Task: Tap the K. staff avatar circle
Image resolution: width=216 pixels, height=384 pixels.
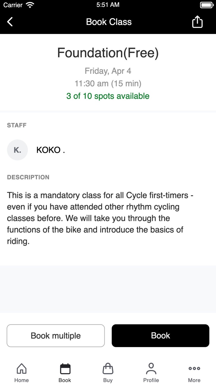Action: pyautogui.click(x=18, y=150)
